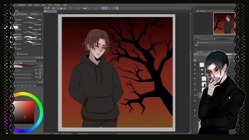Click the brush size value 20.1 field
Viewport: 249px width, 140px height.
[35, 70]
